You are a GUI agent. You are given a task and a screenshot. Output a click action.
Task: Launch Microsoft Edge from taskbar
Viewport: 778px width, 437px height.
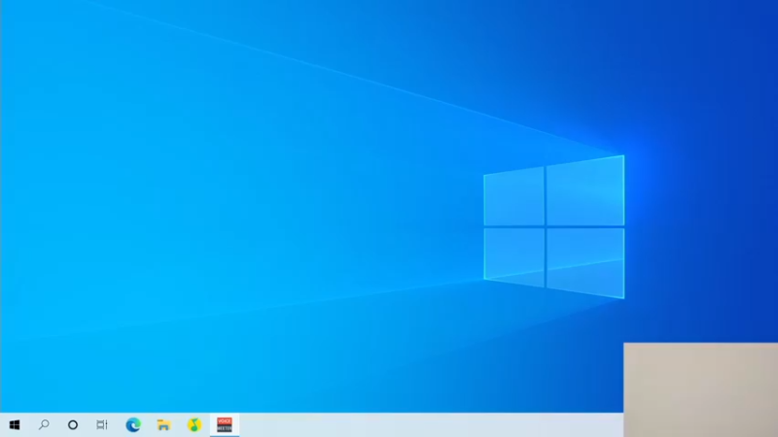(x=133, y=424)
